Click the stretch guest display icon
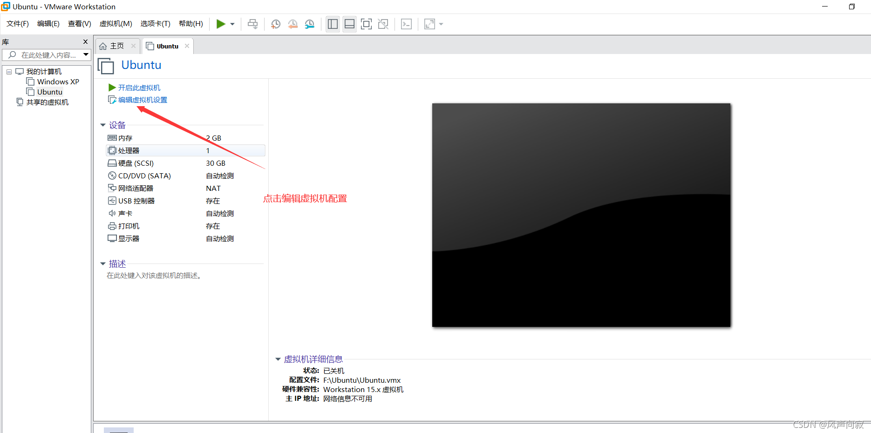This screenshot has height=433, width=871. click(429, 24)
